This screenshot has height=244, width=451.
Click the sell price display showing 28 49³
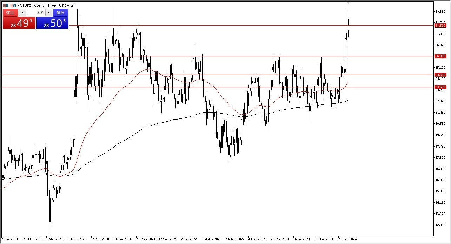19,25
